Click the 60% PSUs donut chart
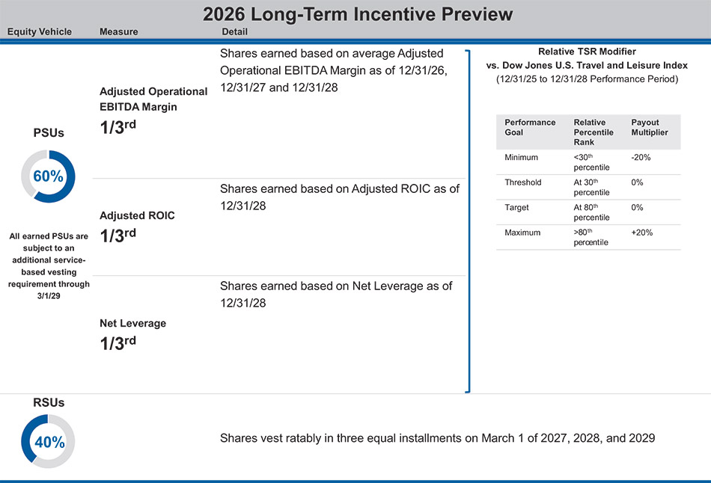 [48, 176]
